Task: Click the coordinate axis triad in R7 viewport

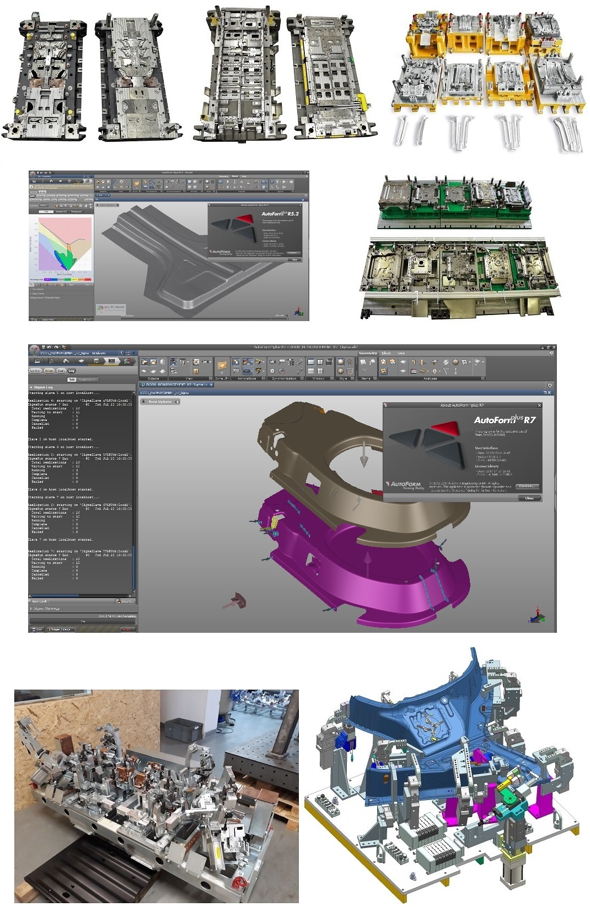Action: click(x=538, y=615)
